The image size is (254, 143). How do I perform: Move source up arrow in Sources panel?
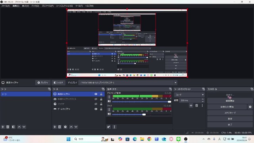71,127
